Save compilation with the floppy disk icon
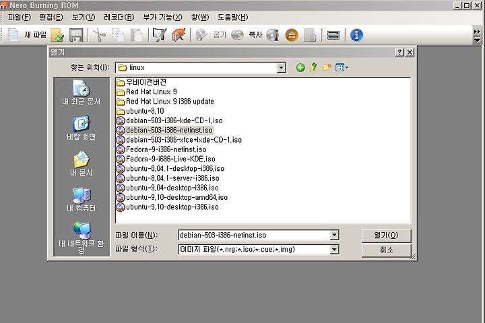 (76, 35)
